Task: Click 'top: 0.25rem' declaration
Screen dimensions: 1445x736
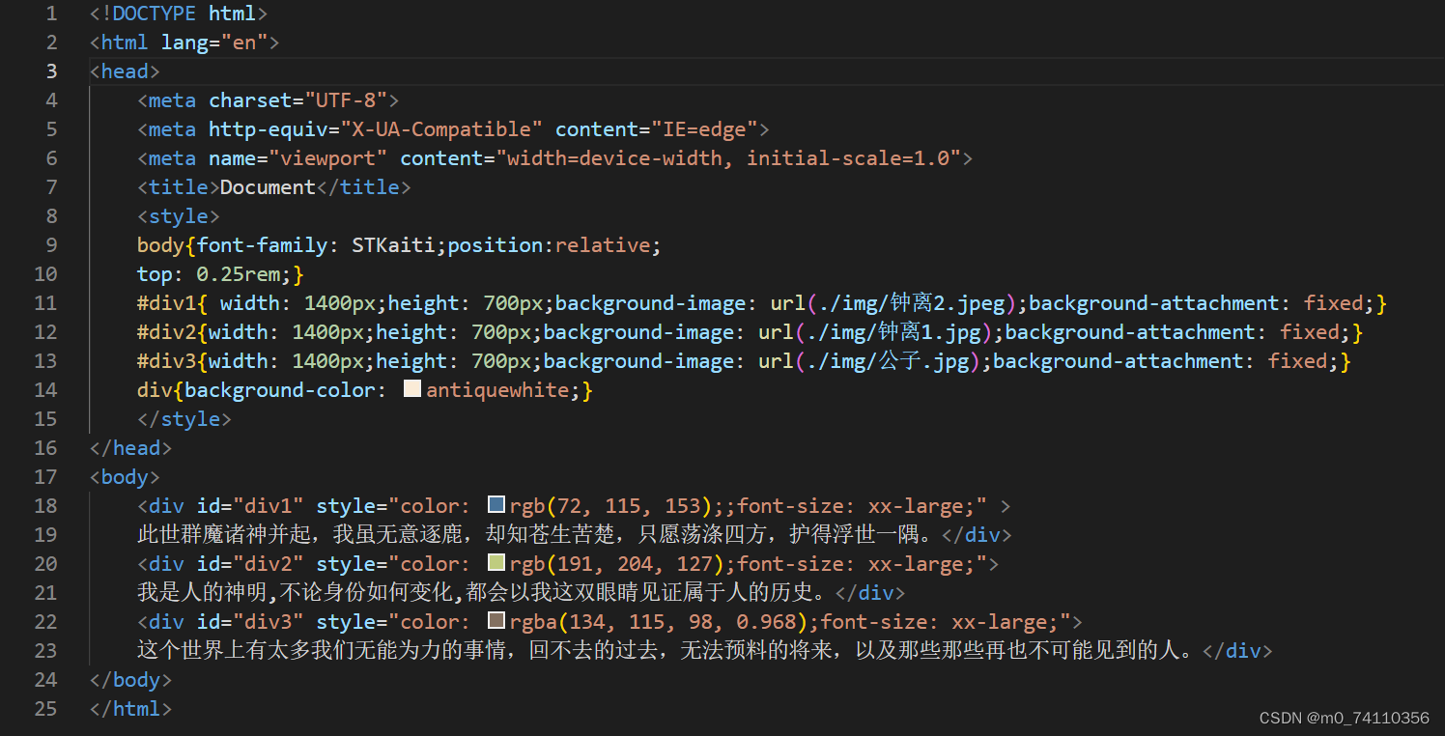Action: (209, 274)
